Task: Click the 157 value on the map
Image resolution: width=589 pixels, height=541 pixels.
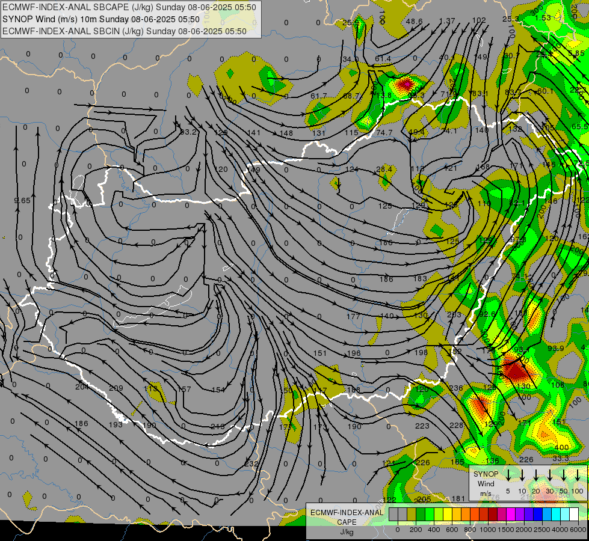Action: coord(185,390)
